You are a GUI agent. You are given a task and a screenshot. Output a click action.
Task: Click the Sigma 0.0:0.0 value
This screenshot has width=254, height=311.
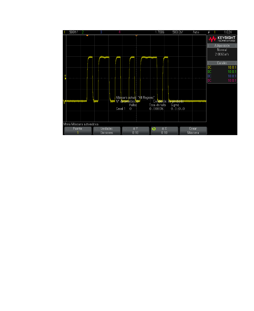tap(178, 109)
